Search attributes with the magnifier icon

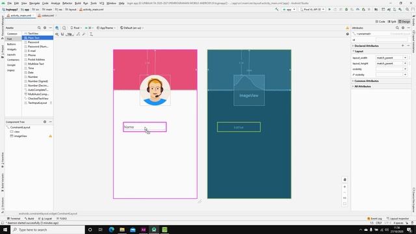point(397,28)
